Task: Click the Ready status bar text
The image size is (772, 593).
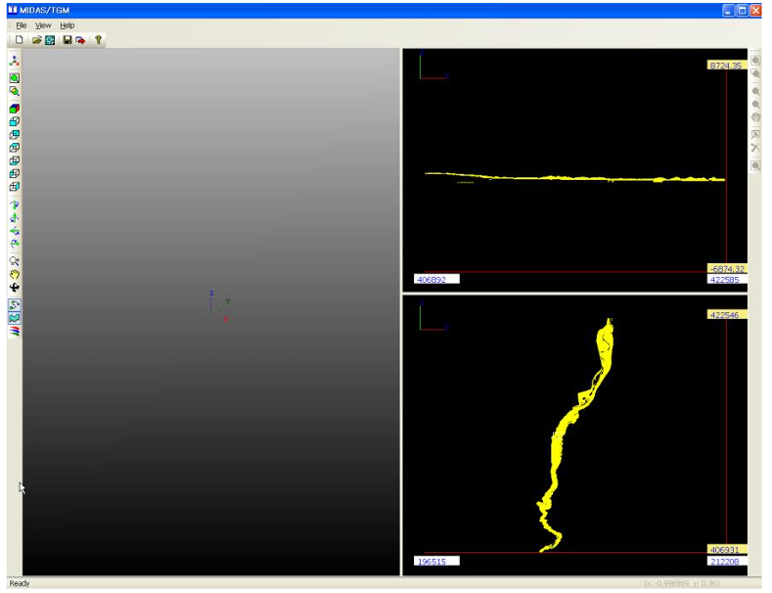Action: (x=20, y=583)
